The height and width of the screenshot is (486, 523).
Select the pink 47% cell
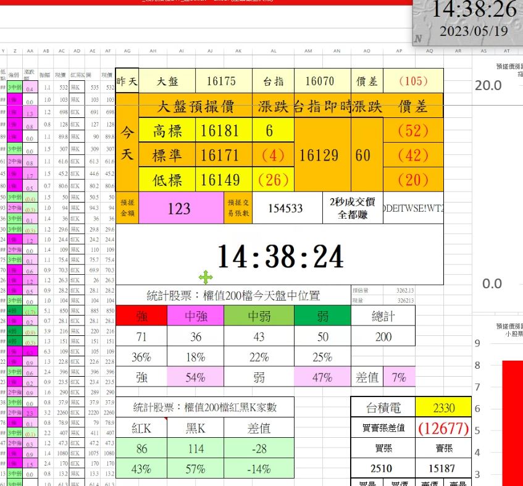tap(322, 377)
